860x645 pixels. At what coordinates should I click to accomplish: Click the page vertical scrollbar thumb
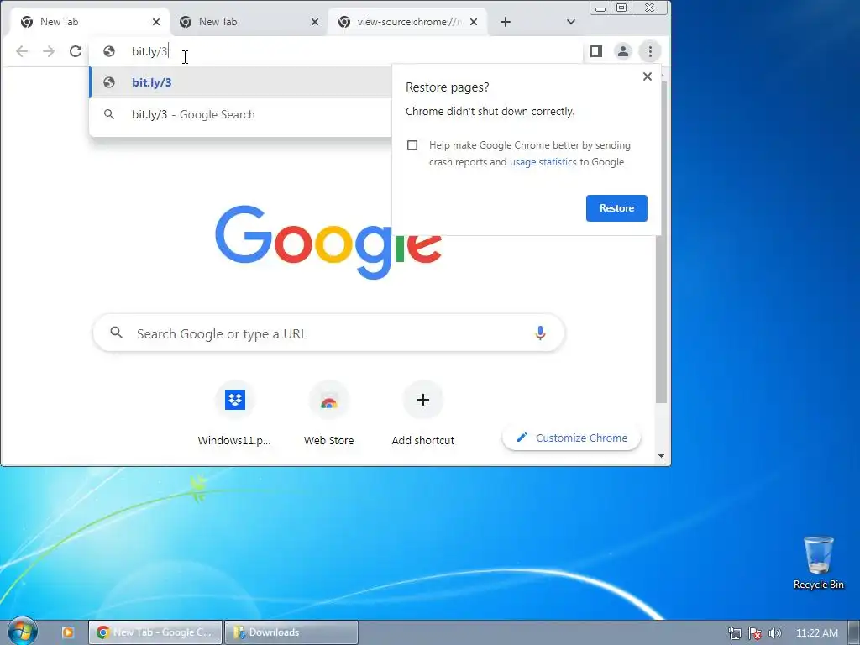pyautogui.click(x=662, y=241)
